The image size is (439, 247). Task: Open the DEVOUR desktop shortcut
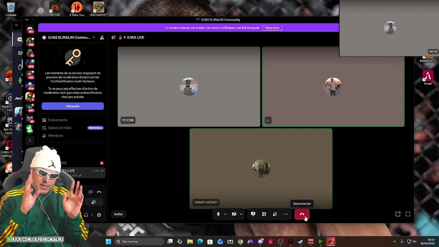(x=55, y=9)
